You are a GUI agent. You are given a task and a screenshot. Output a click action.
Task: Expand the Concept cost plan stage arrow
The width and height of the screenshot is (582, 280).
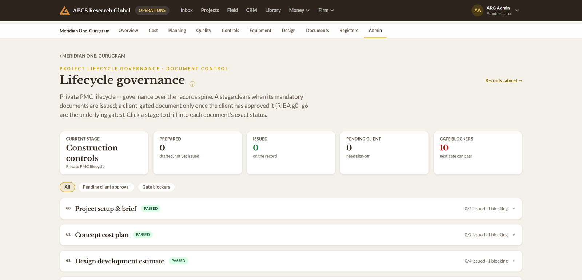(x=514, y=235)
